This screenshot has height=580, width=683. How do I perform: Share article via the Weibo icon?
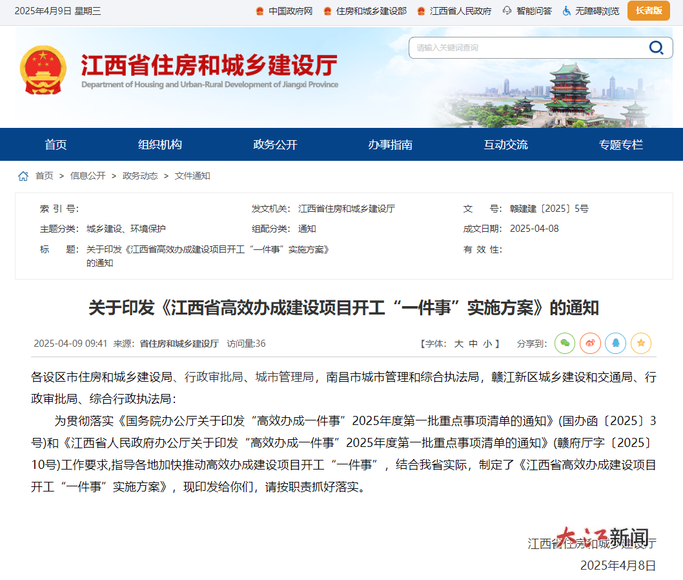[590, 343]
